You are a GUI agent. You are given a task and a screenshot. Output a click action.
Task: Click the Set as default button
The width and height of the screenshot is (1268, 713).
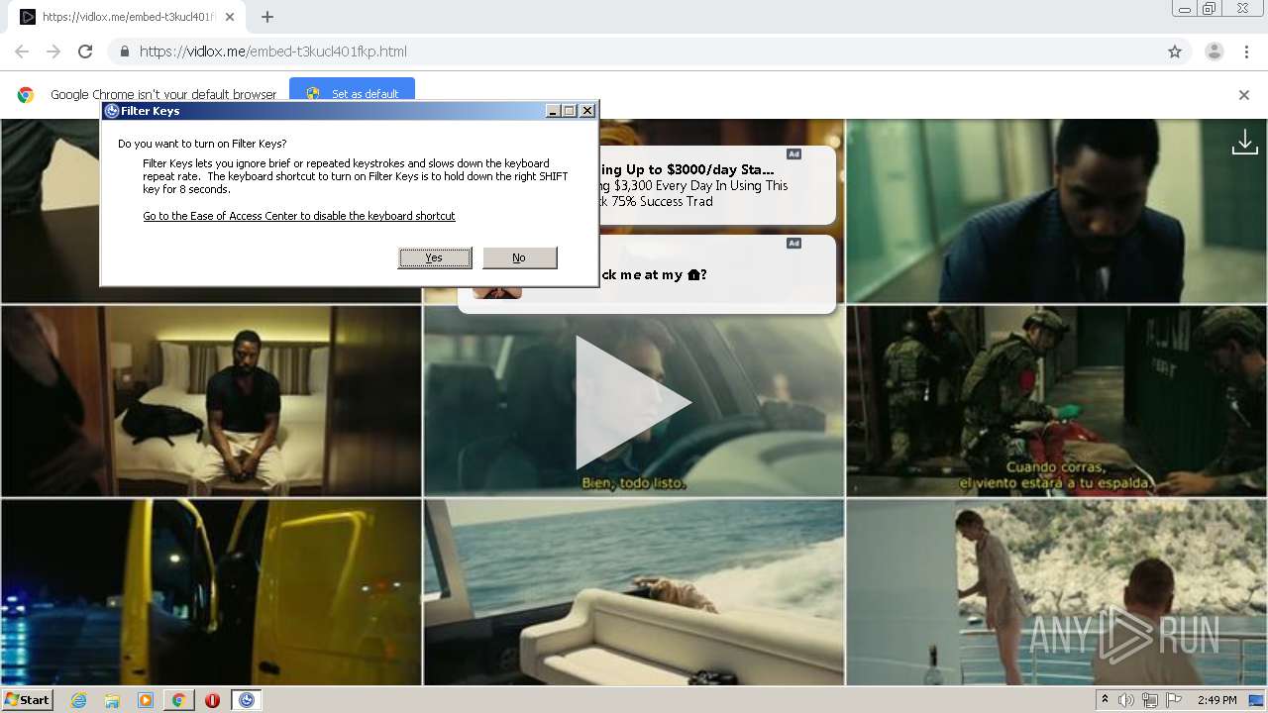(353, 93)
